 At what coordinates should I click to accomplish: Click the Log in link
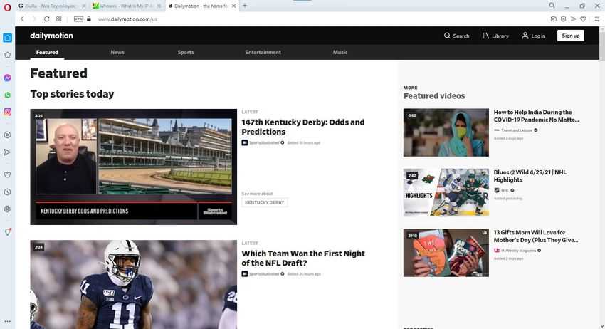click(x=534, y=36)
